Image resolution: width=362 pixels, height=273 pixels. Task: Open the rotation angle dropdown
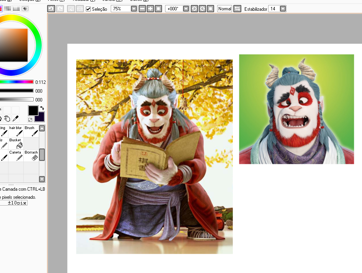click(186, 8)
